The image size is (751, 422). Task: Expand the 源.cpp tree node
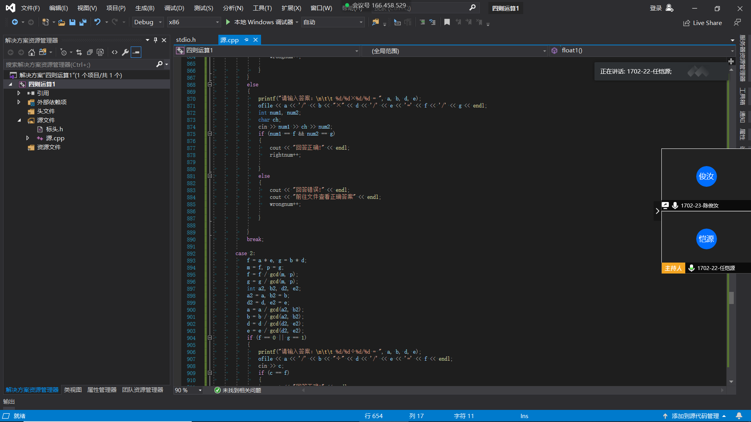pos(27,138)
